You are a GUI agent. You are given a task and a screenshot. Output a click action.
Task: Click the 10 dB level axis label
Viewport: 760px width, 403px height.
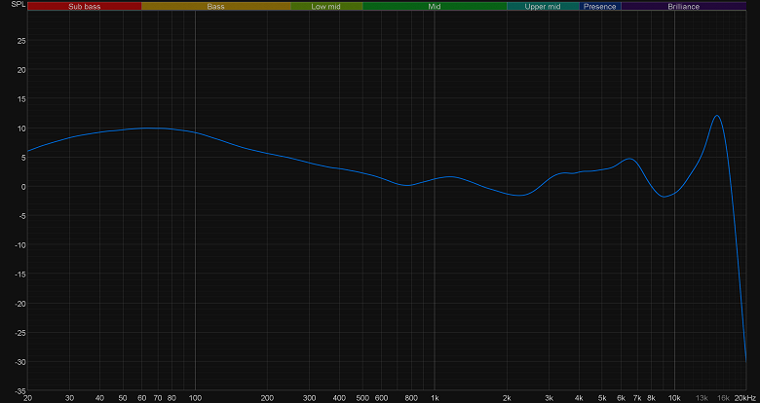(x=21, y=128)
